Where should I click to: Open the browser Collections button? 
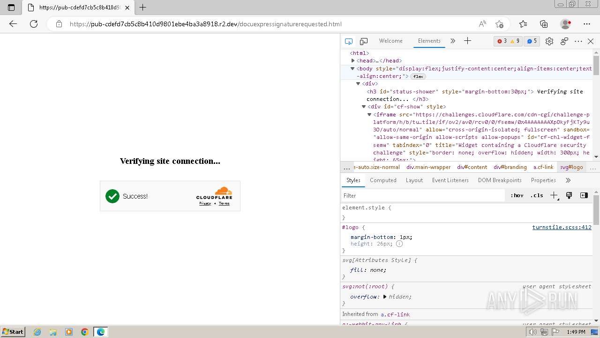[x=544, y=24]
